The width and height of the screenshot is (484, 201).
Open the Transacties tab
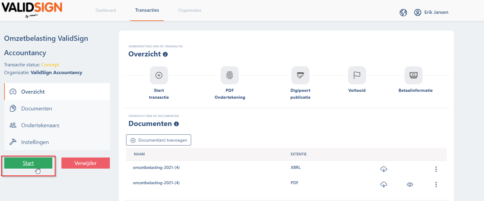point(147,10)
